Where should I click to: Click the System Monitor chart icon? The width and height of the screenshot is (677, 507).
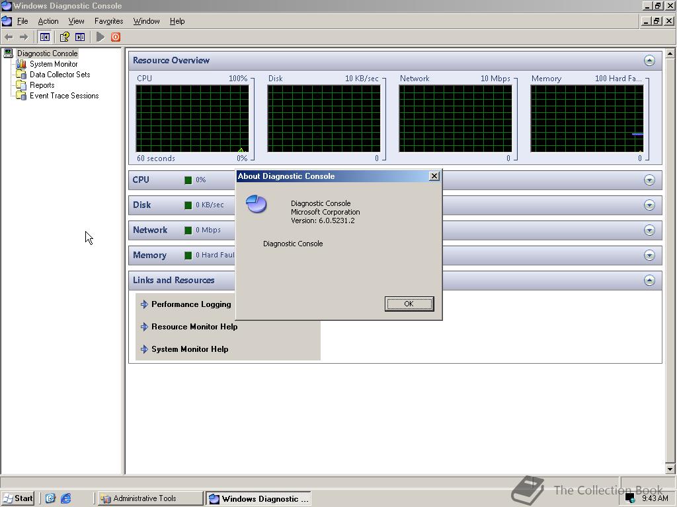click(21, 64)
